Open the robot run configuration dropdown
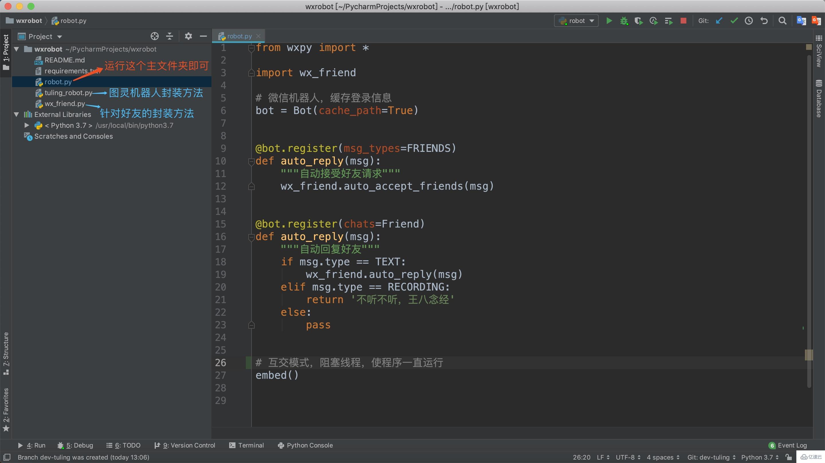The height and width of the screenshot is (463, 825). 576,21
